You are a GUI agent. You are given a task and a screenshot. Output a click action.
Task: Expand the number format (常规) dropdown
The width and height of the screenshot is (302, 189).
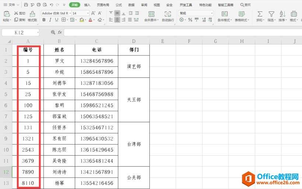212,13
